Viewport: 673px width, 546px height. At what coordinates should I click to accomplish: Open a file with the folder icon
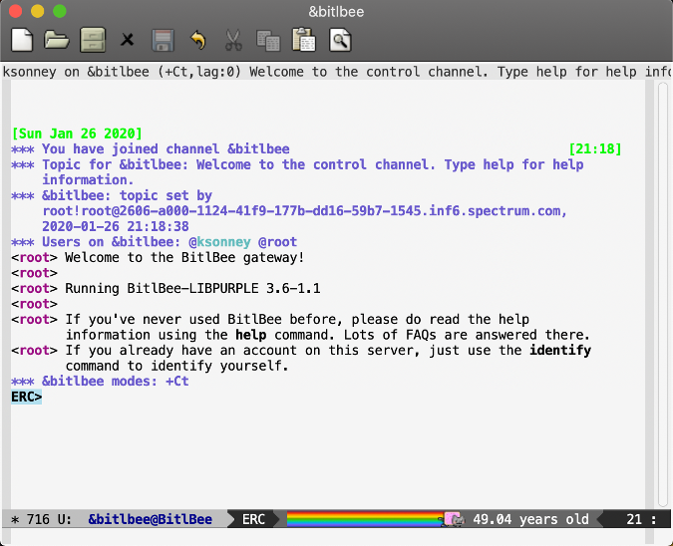[57, 40]
